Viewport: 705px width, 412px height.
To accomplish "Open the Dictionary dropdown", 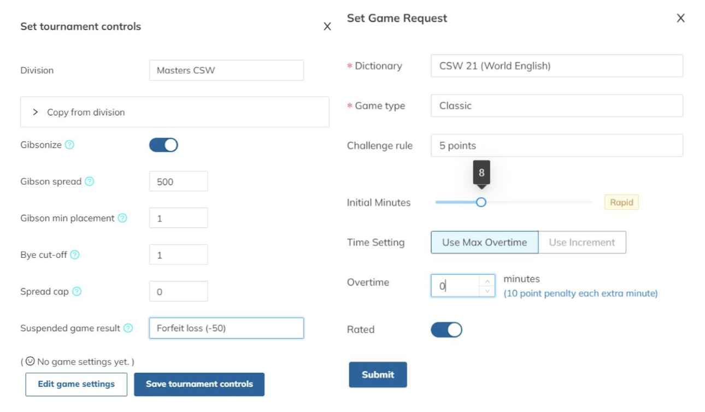I will coord(556,66).
